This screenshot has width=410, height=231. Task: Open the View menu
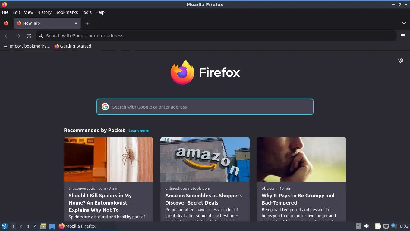point(29,12)
